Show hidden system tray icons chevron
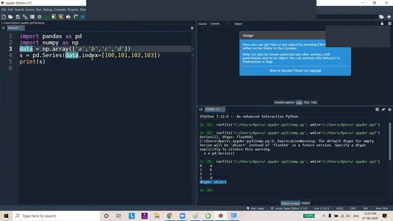This screenshot has height=221, width=393. click(324, 215)
